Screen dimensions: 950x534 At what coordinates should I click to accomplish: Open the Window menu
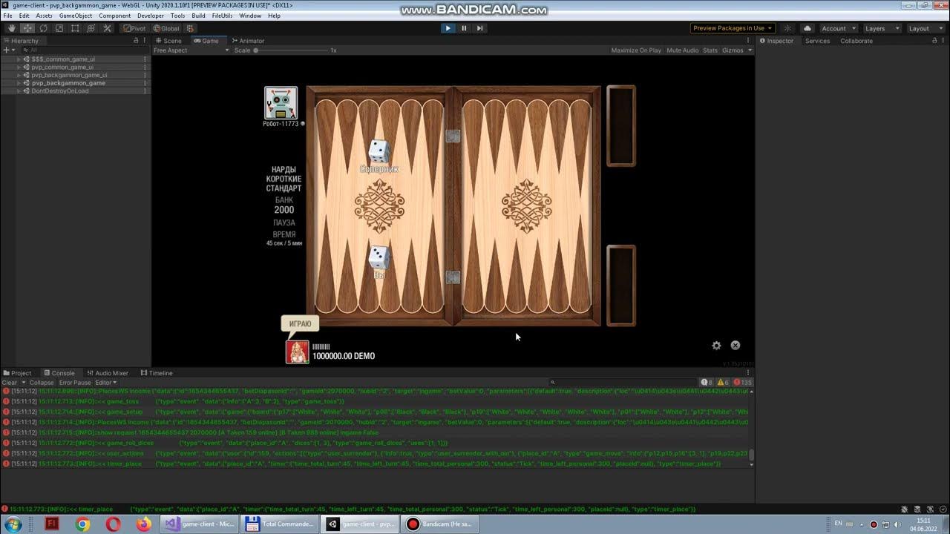tap(250, 16)
